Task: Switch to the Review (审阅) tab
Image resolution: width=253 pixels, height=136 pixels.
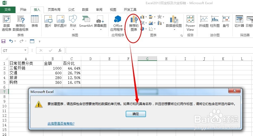Action: click(99, 10)
